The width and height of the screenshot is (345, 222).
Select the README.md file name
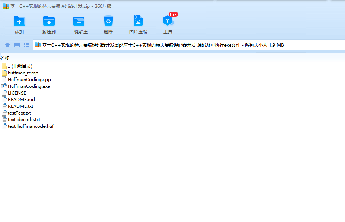[x=21, y=99]
